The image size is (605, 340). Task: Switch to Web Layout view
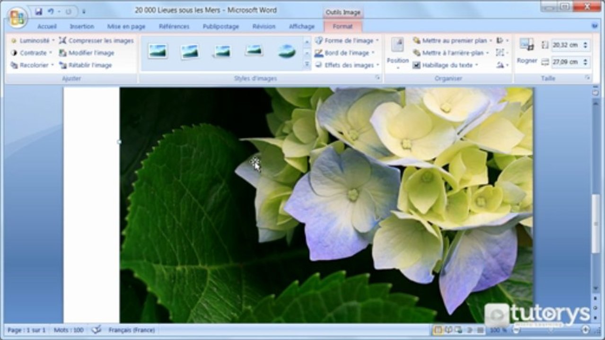(459, 330)
